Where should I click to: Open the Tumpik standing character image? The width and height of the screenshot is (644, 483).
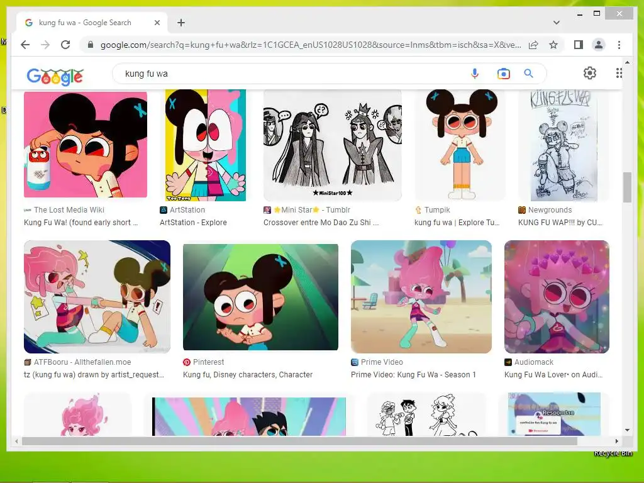tap(460, 145)
